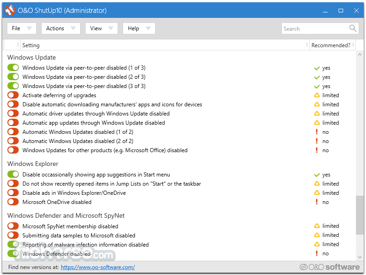Enable Automatic Windows Updates disabled (1 of 2) switch

click(x=13, y=132)
